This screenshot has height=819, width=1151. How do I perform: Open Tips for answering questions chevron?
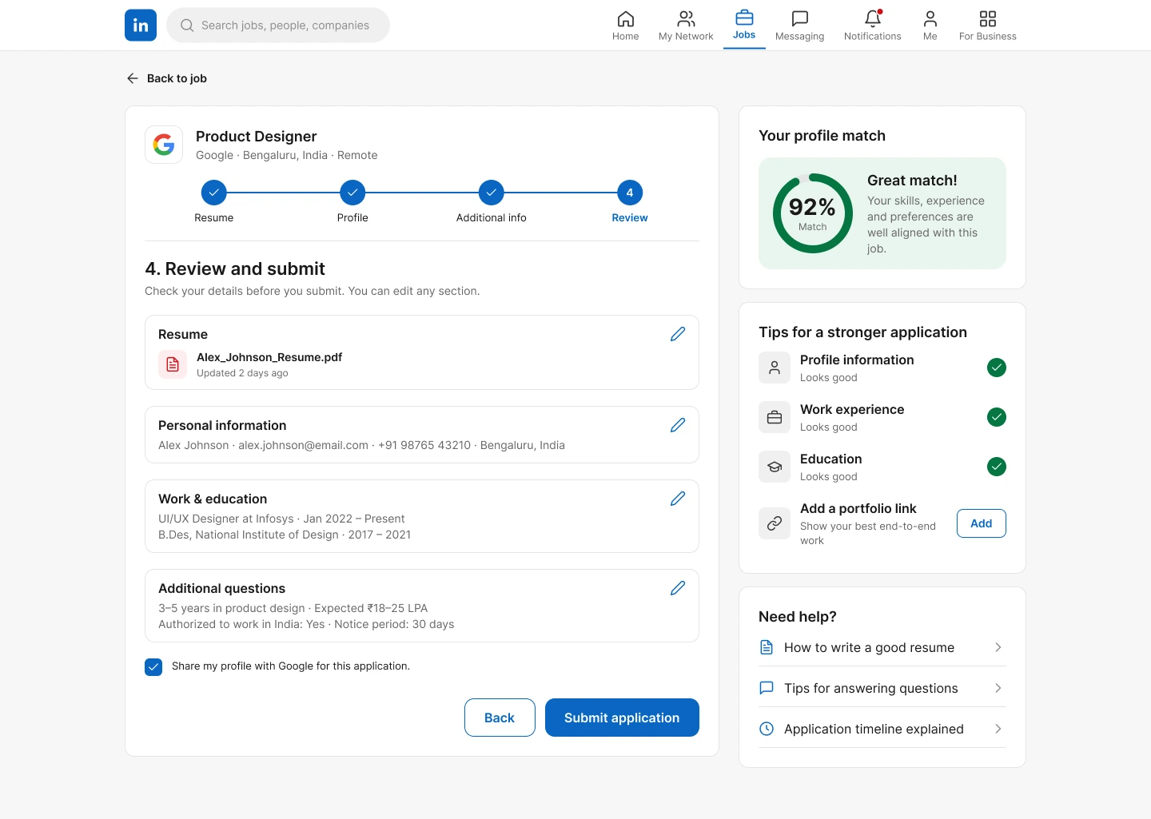(998, 688)
